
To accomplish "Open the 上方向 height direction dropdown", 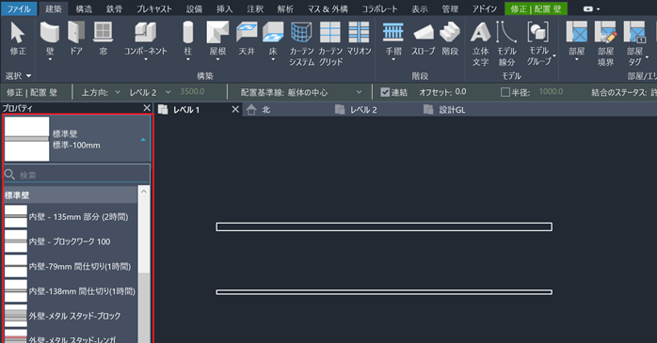I will click(118, 92).
